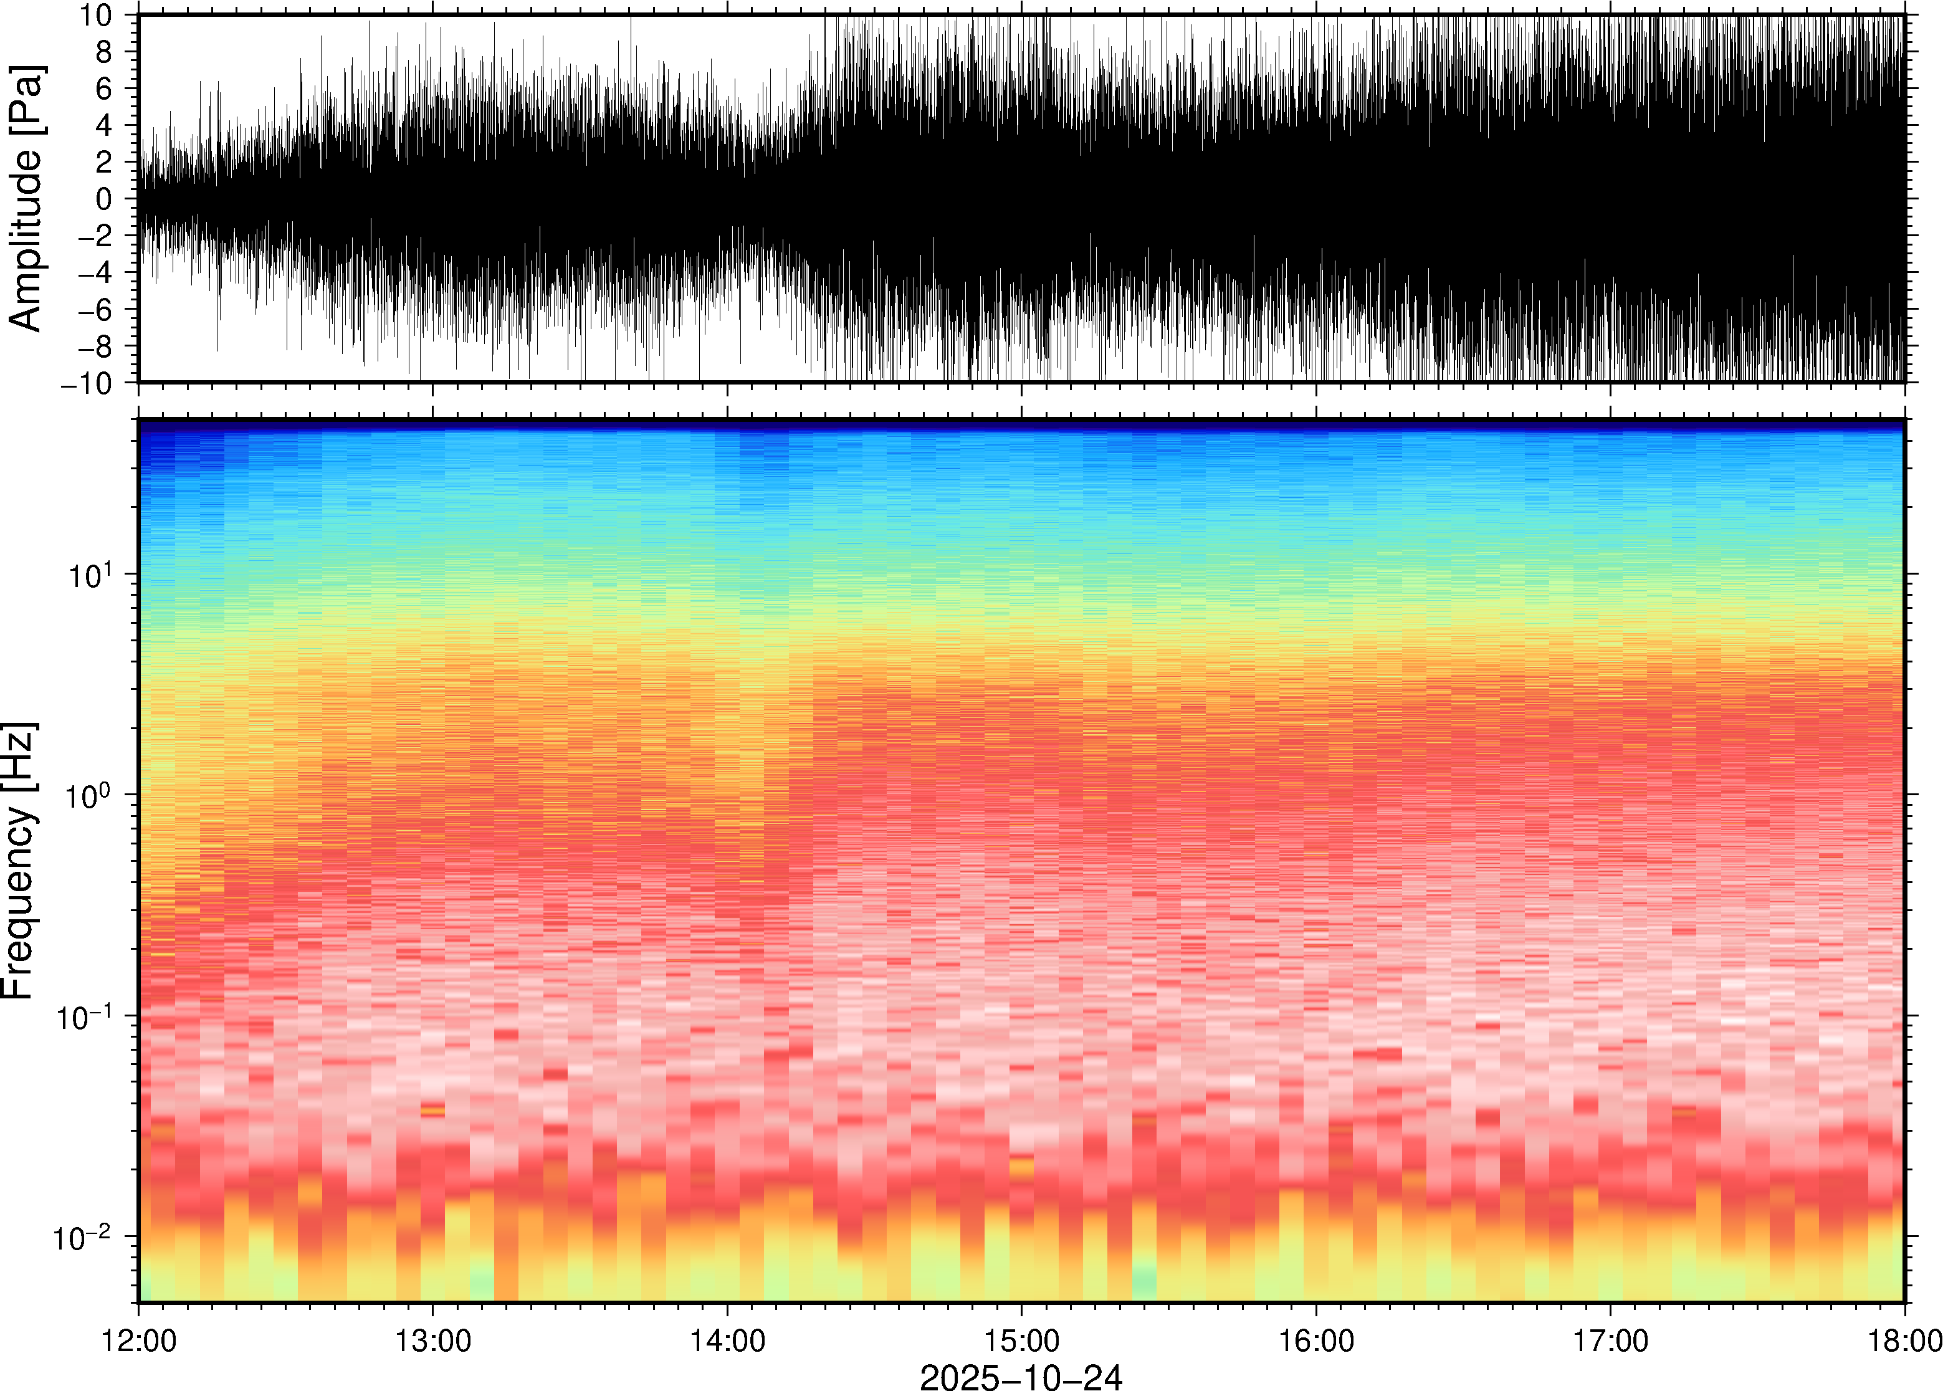Click the 10¹ frequency tick label

pos(90,574)
